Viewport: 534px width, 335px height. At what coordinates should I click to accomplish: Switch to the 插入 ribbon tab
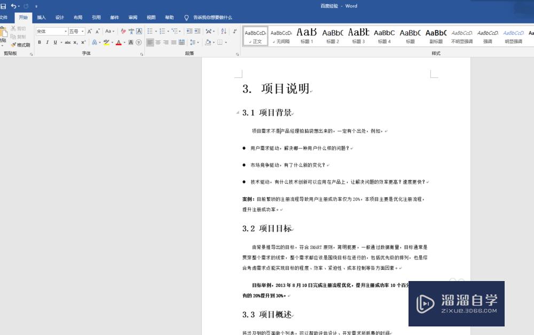click(42, 17)
